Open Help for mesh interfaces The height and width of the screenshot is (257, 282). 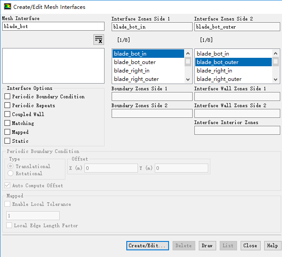click(272, 245)
